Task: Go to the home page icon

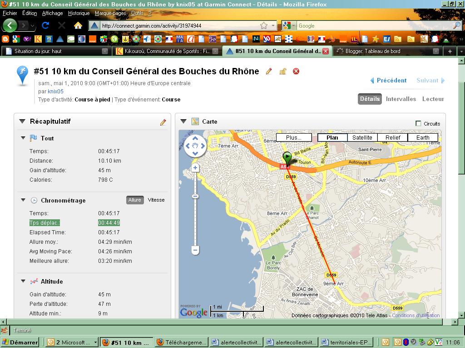Action: point(78,26)
